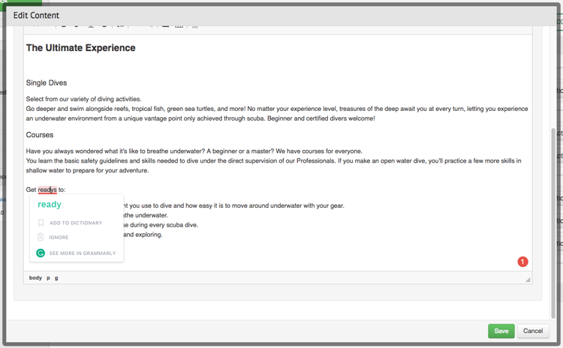Click the underlined misspelled word 'readys'
Screen dimensions: 563x348
coord(47,190)
